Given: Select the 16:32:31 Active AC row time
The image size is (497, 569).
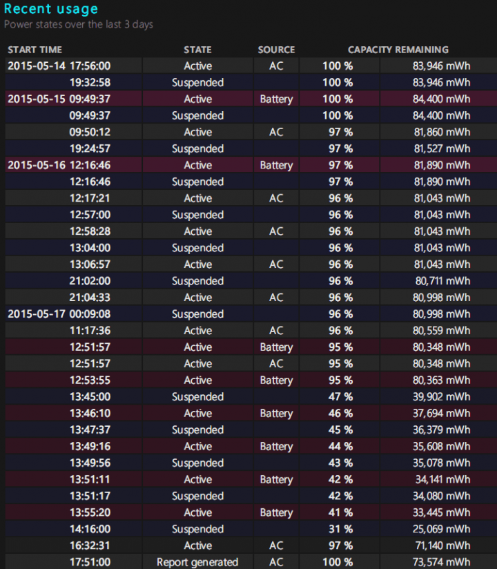Looking at the screenshot, I should pyautogui.click(x=90, y=546).
